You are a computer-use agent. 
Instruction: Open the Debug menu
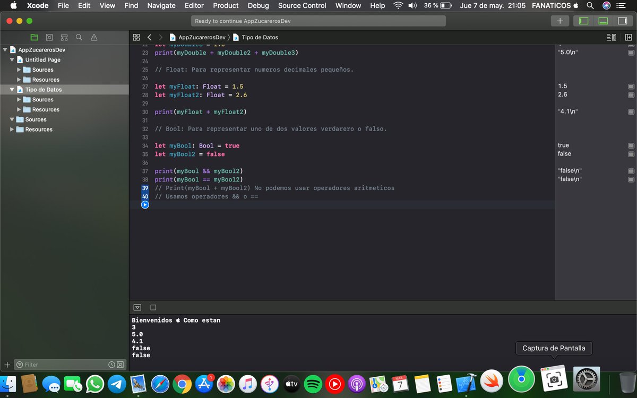click(258, 5)
